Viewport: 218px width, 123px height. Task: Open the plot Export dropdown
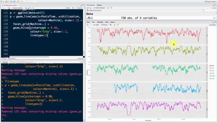pos(105,25)
